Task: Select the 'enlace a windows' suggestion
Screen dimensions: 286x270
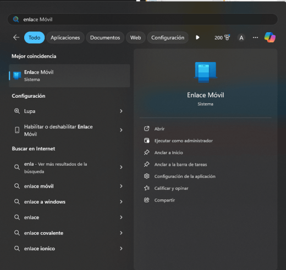Action: coord(69,202)
